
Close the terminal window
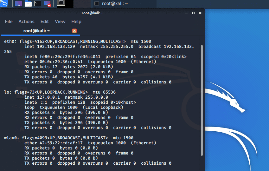click(x=200, y=13)
